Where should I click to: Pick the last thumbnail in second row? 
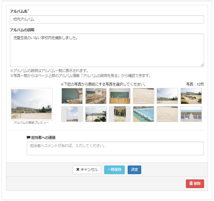point(191,114)
